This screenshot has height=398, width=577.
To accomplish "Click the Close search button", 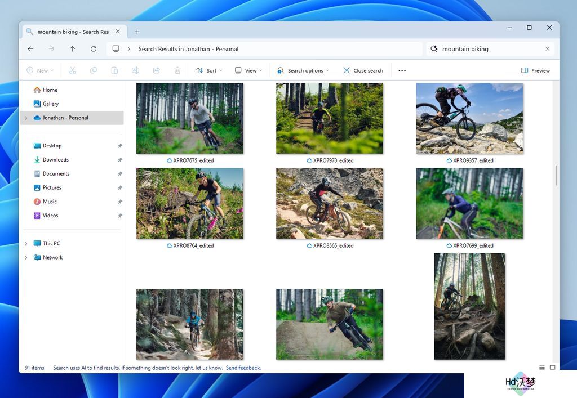I will click(x=363, y=70).
